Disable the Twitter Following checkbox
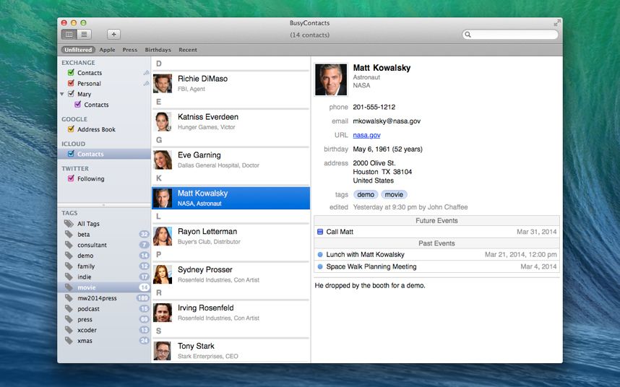 pos(71,178)
